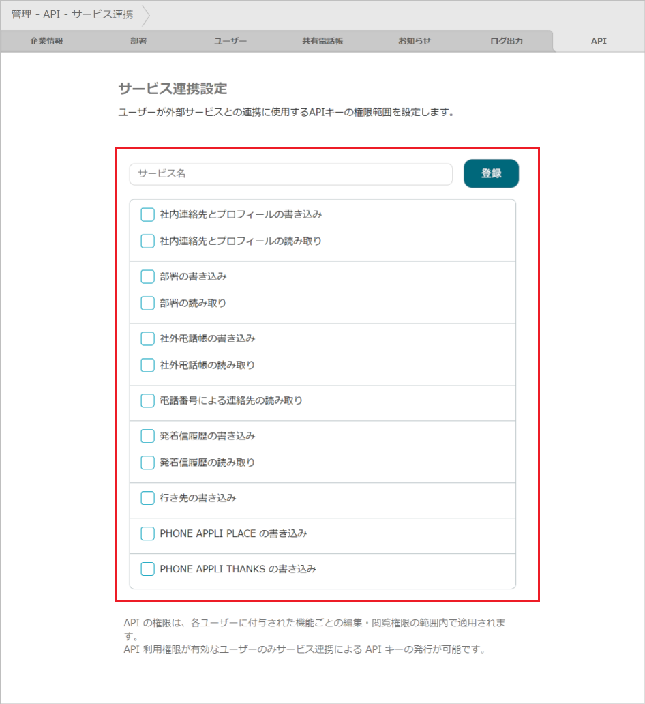Check PHONE APPLI THANKS の書き込み checkbox
Viewport: 645px width, 704px height.
tap(147, 569)
